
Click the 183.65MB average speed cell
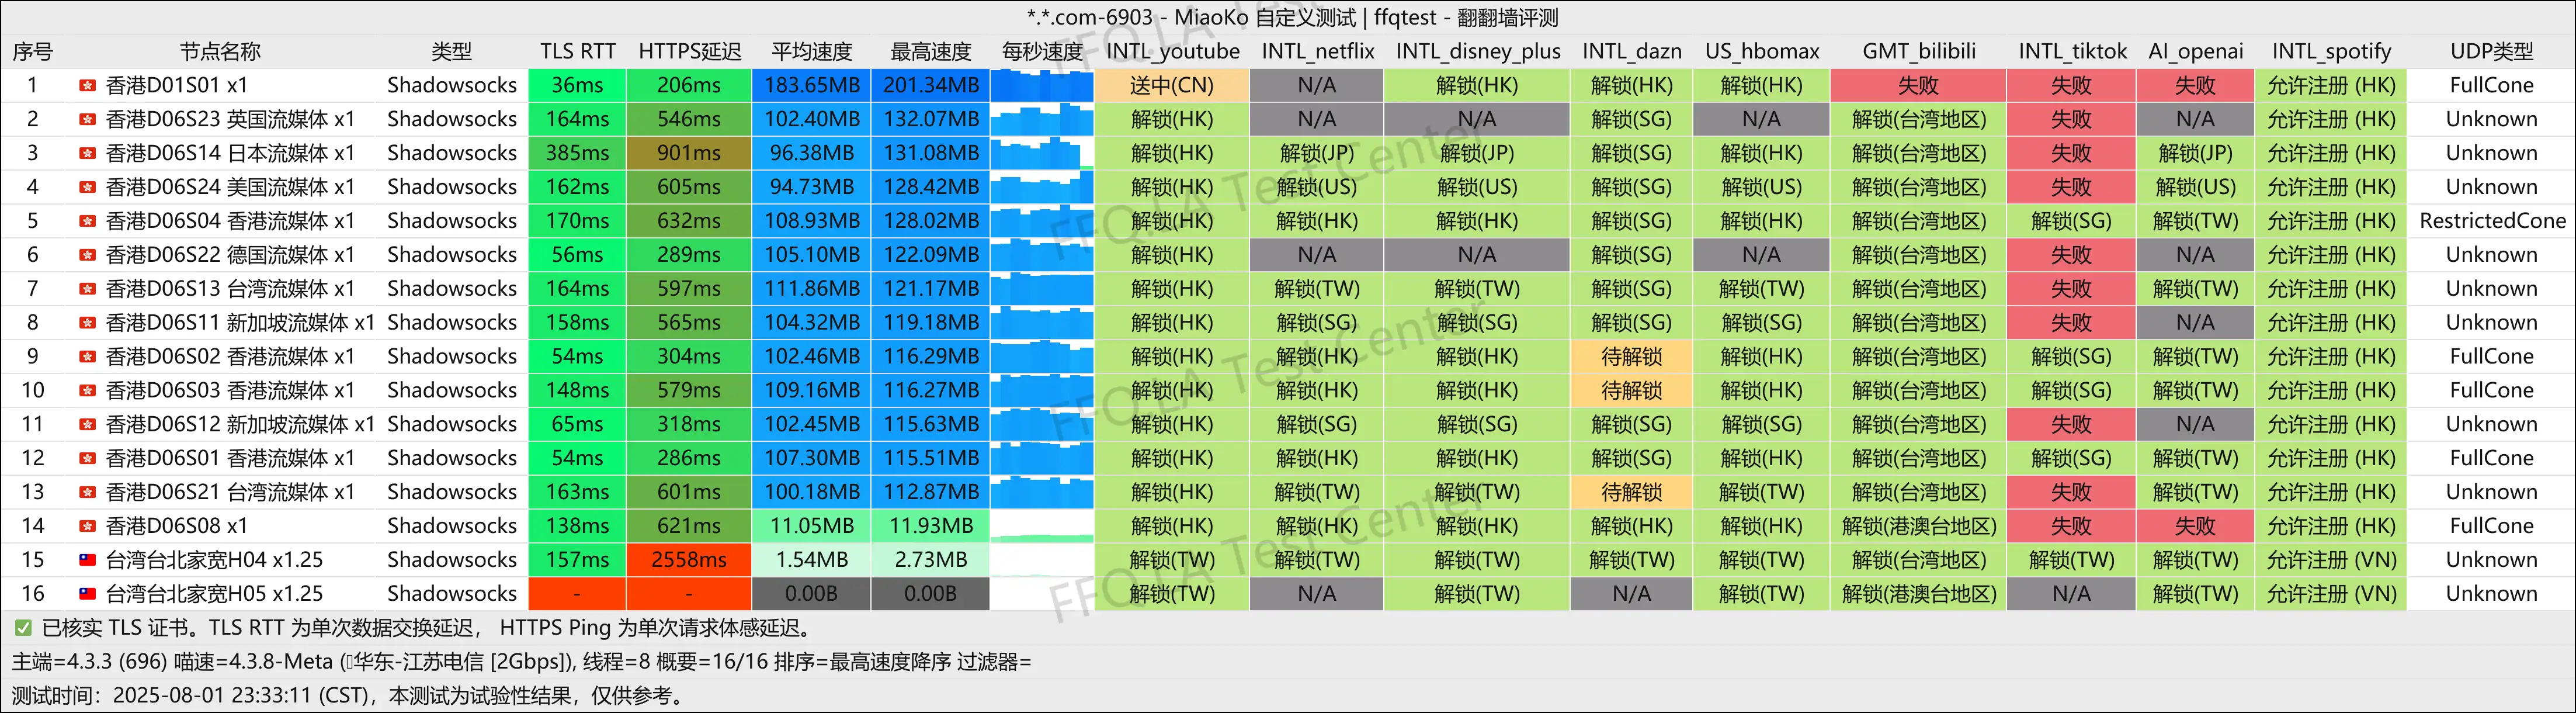tap(812, 86)
